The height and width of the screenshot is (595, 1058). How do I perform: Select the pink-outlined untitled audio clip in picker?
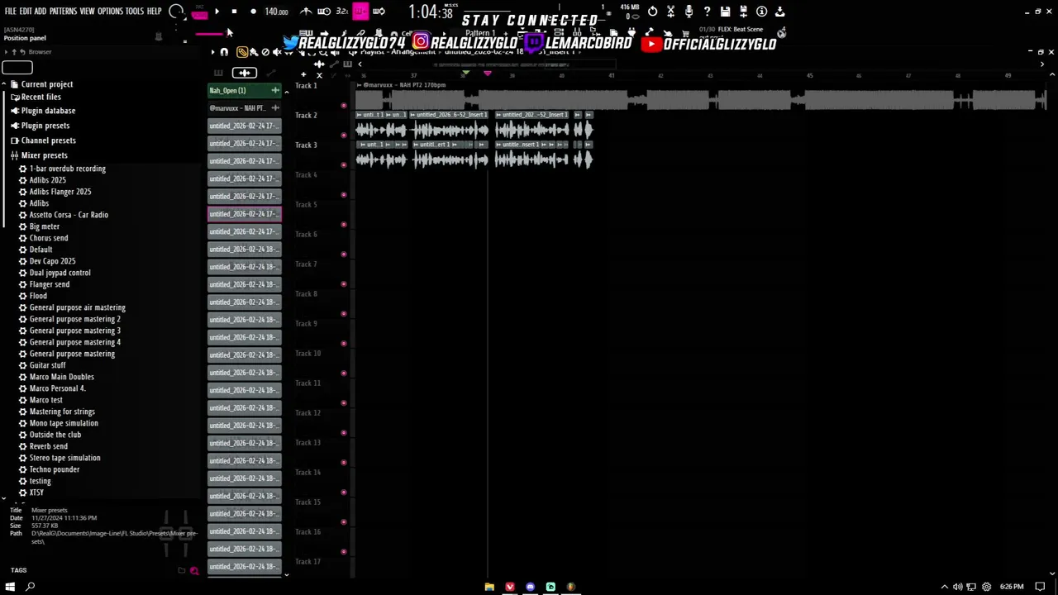point(244,214)
